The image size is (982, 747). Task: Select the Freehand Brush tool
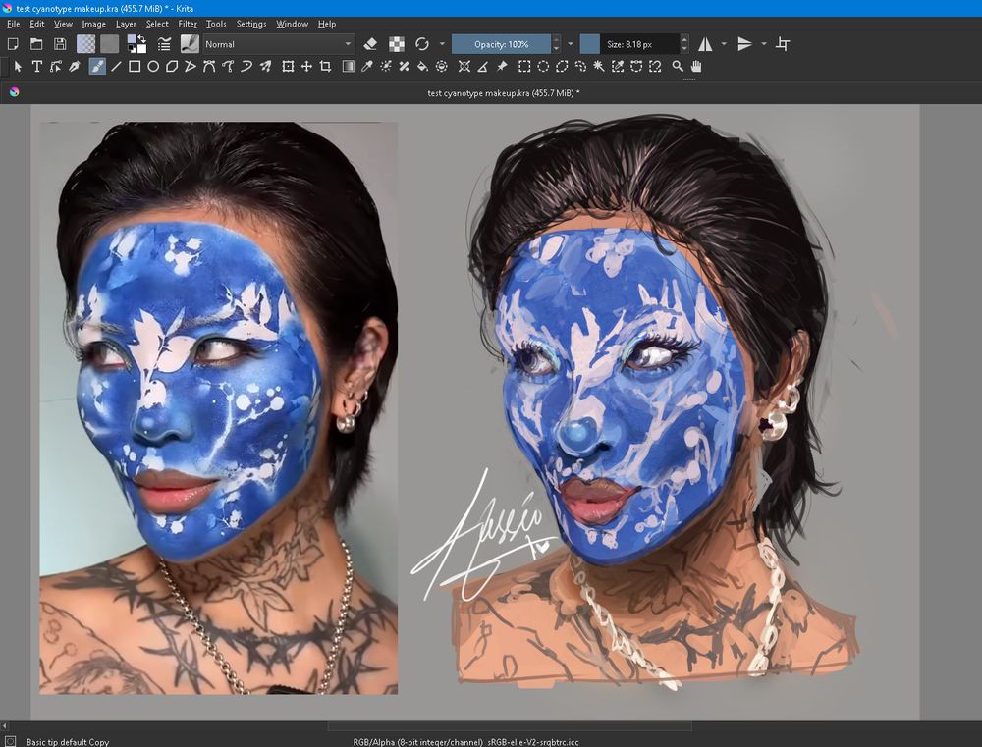click(97, 67)
